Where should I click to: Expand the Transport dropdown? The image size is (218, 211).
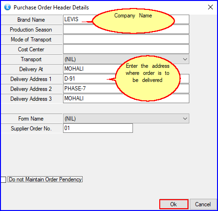click(x=126, y=59)
